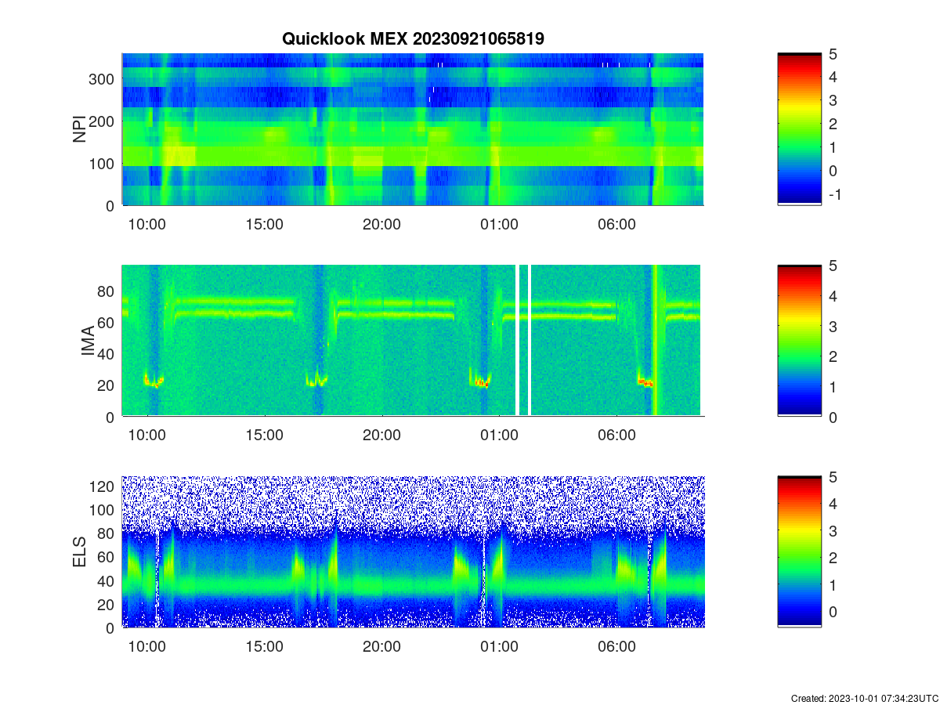
Task: Click the NPI axis label
Action: click(x=79, y=129)
